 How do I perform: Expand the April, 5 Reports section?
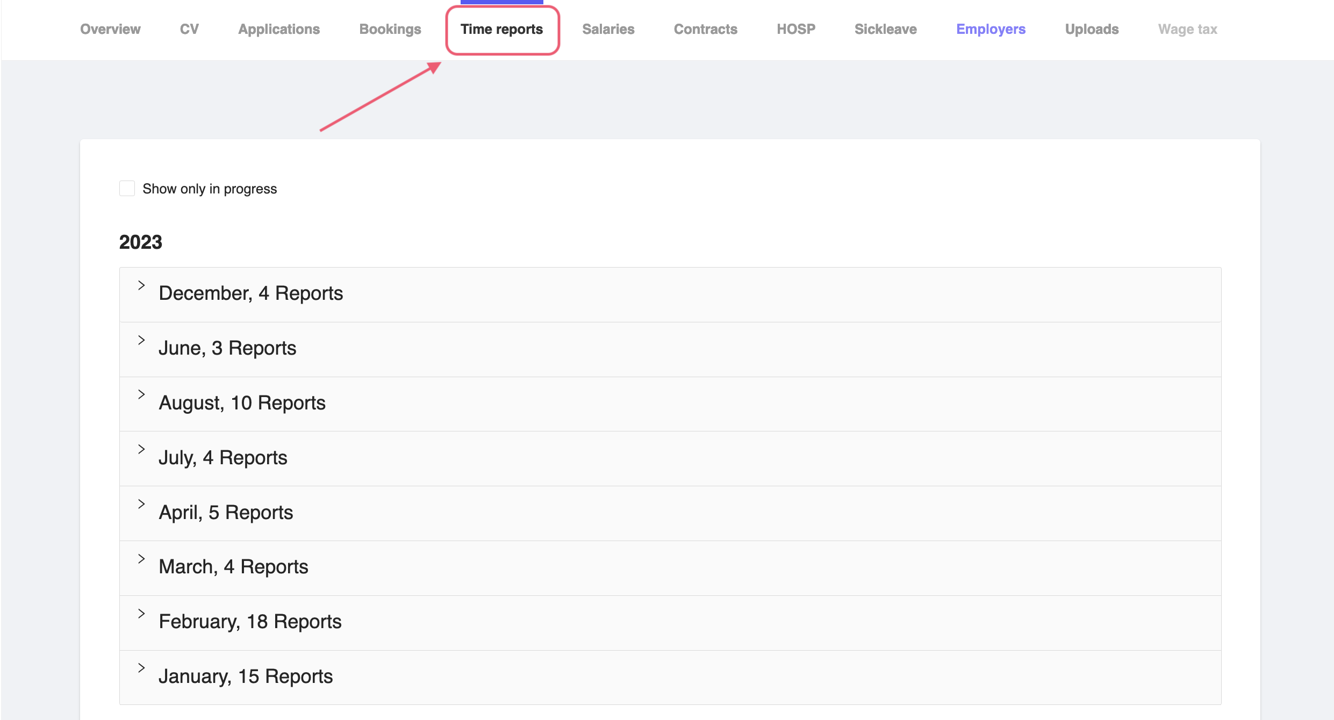click(x=225, y=513)
